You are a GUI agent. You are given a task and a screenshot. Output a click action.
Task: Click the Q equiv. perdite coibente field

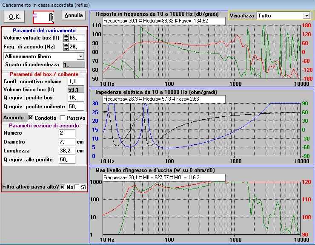coord(76,107)
